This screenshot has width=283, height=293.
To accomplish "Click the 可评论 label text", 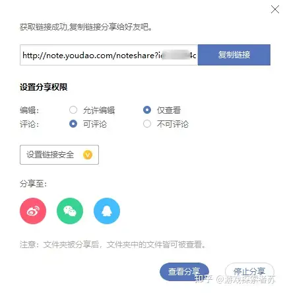I will point(95,124).
